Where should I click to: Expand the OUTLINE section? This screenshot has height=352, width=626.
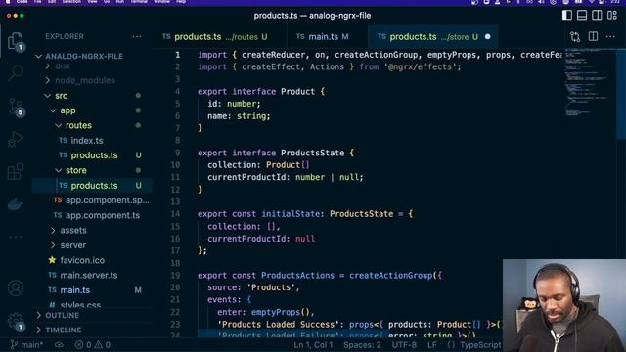click(62, 315)
